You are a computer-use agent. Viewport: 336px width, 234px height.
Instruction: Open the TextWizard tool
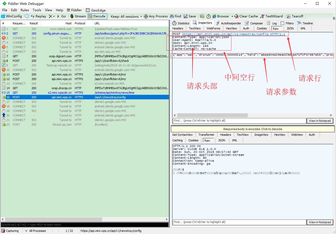coord(272,16)
